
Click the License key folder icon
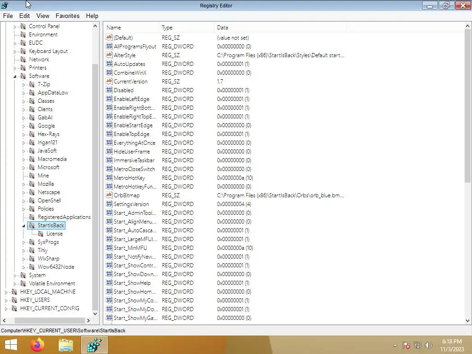[41, 234]
